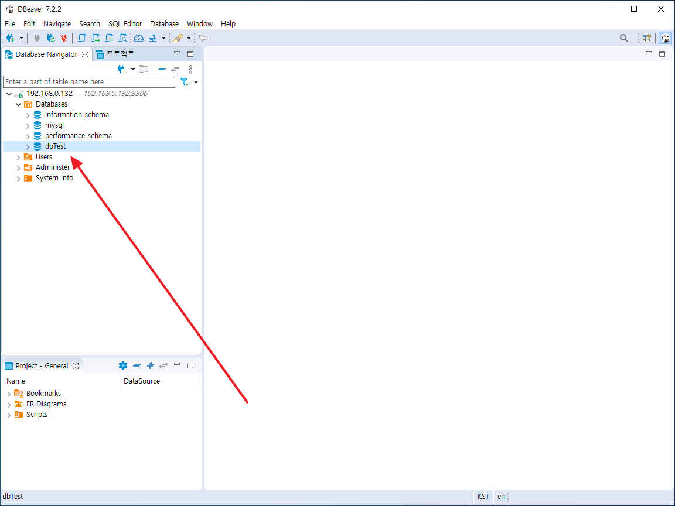Viewport: 675px width, 506px height.
Task: Click the create folder icon in Navigator toolbar
Action: [x=144, y=69]
